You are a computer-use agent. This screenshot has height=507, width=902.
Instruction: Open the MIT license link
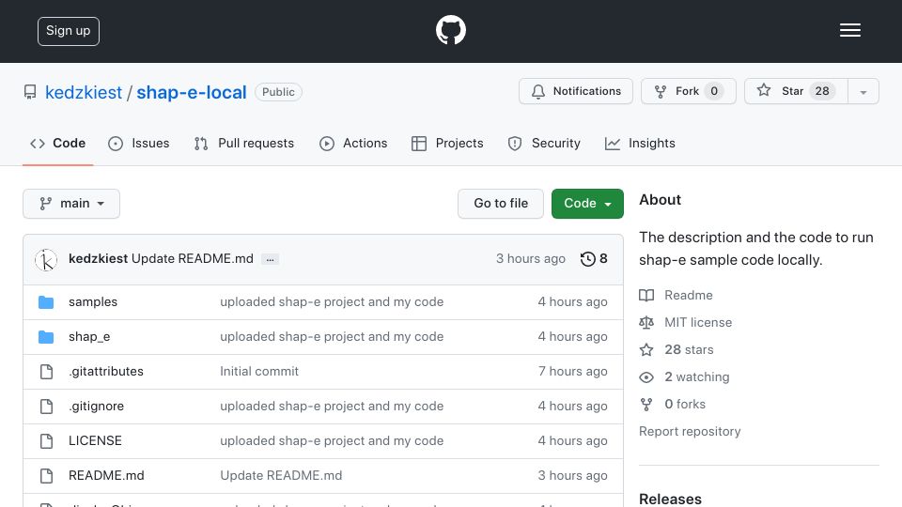click(x=698, y=322)
